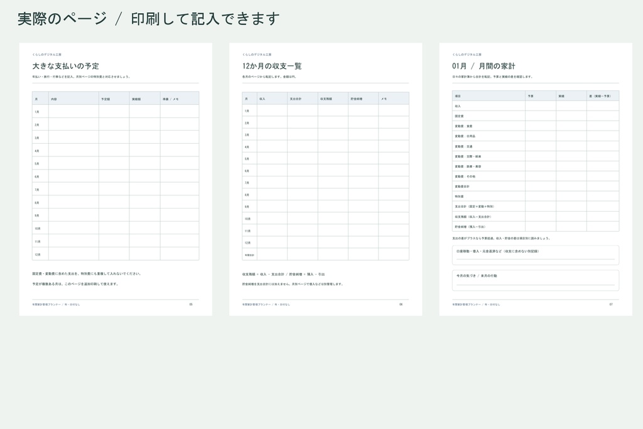The image size is (643, 429).
Task: Select 特別費 row in 月間の家計 table
Action: click(536, 197)
